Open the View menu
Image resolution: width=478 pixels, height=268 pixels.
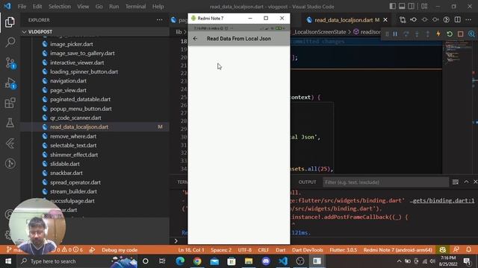click(83, 7)
